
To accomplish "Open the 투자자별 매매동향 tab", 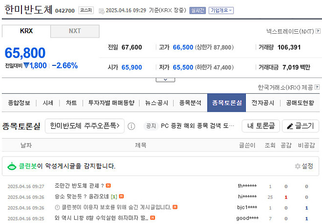I will click(111, 103).
